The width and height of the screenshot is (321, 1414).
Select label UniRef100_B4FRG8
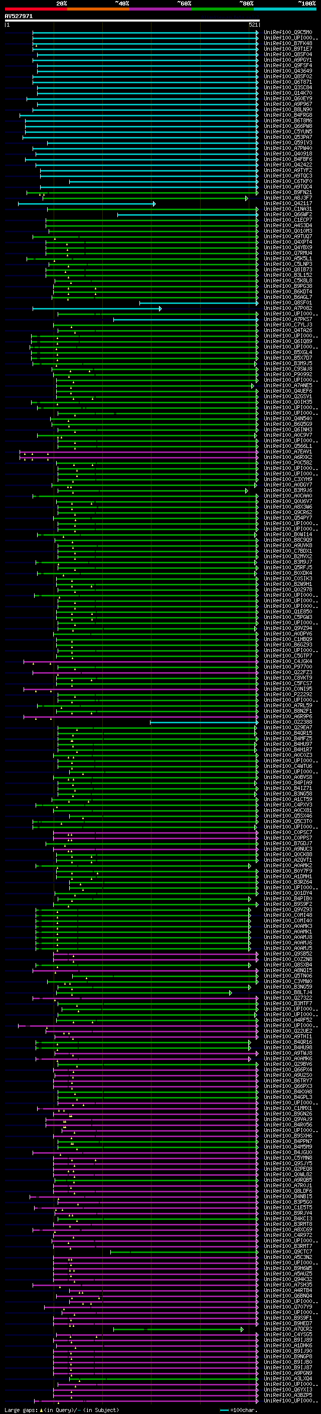(288, 115)
